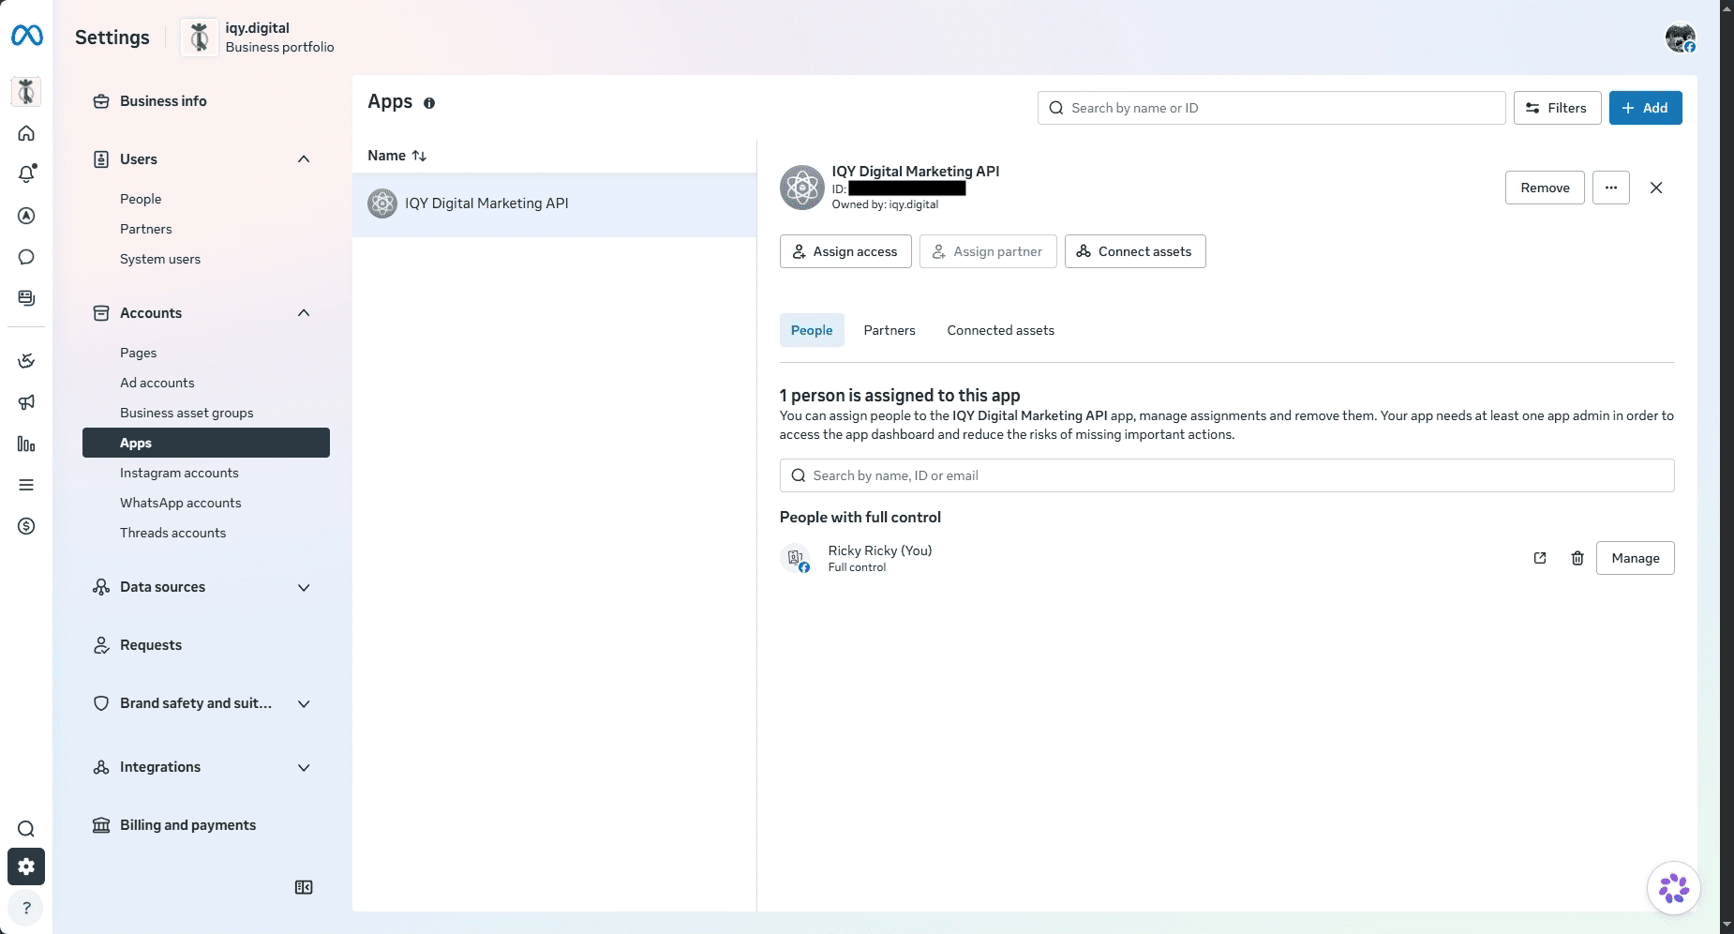The image size is (1734, 934).
Task: Focus the Search by name, ID or email field
Action: [x=1227, y=475]
